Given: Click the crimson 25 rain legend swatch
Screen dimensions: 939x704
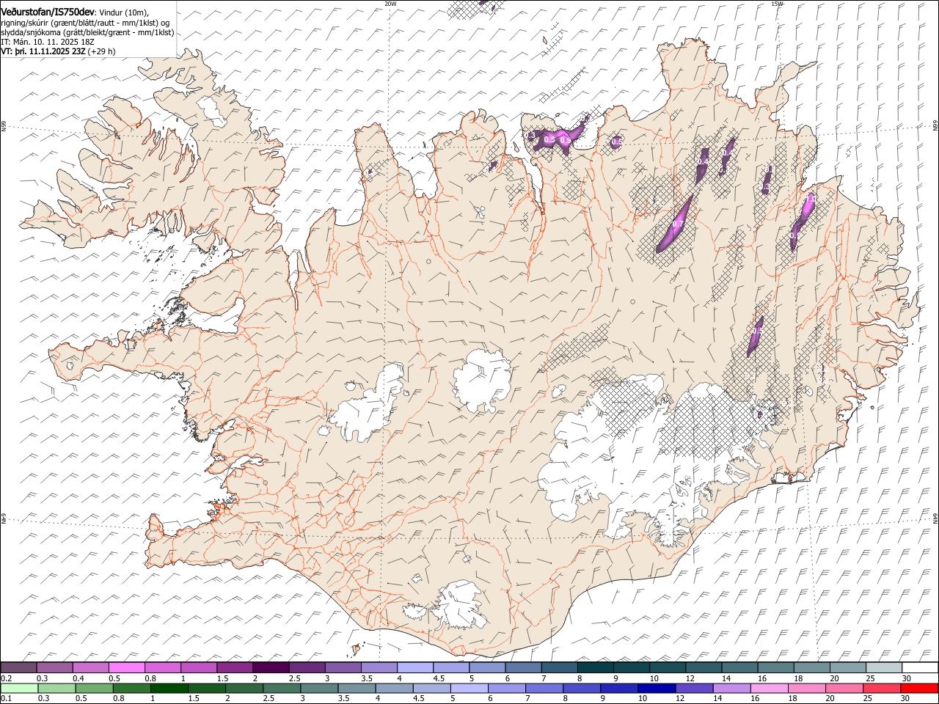Looking at the screenshot, I should click(x=881, y=688).
